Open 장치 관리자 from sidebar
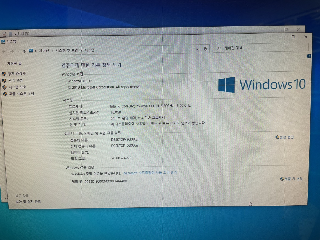 pos(17,74)
